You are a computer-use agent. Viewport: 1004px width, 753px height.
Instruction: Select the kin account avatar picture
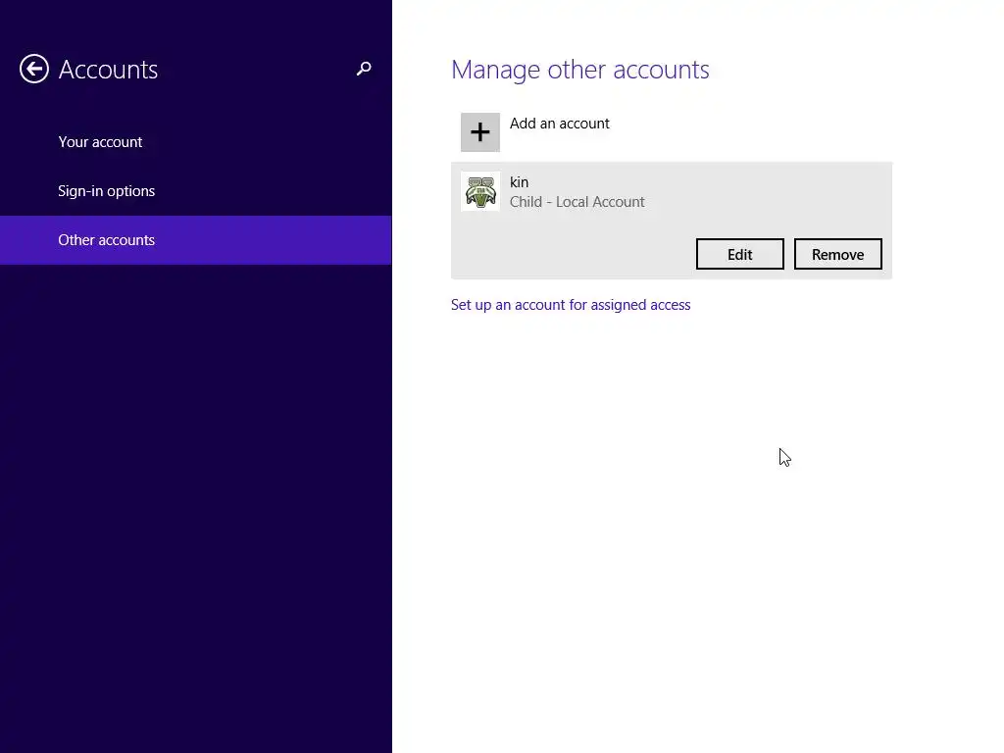[480, 191]
